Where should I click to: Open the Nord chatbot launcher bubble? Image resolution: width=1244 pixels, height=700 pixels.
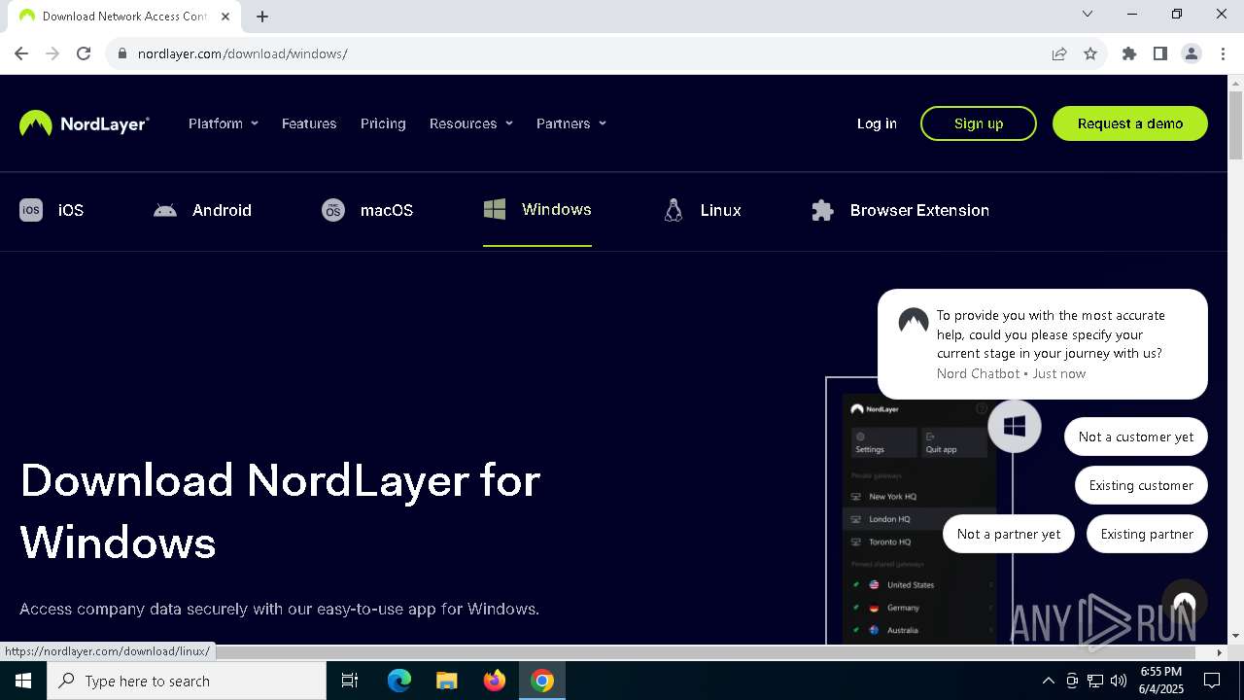coord(1184,603)
